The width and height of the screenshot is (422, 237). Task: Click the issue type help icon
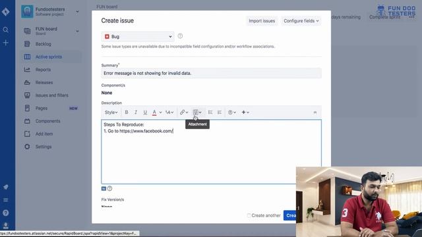(180, 36)
